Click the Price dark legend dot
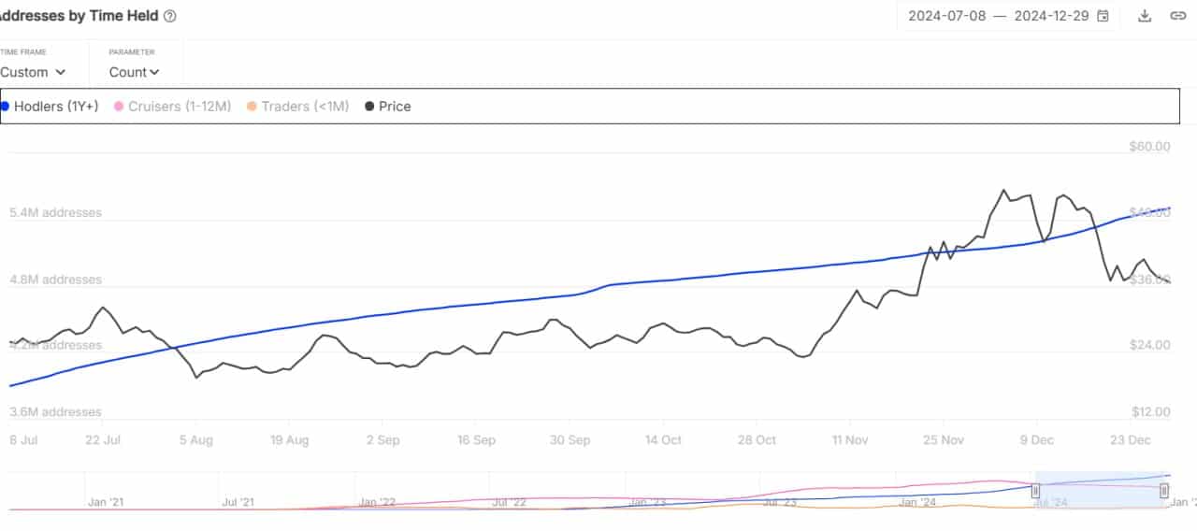The height and width of the screenshot is (531, 1197). point(369,107)
